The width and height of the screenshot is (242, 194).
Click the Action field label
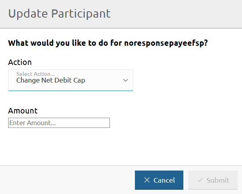pyautogui.click(x=20, y=62)
